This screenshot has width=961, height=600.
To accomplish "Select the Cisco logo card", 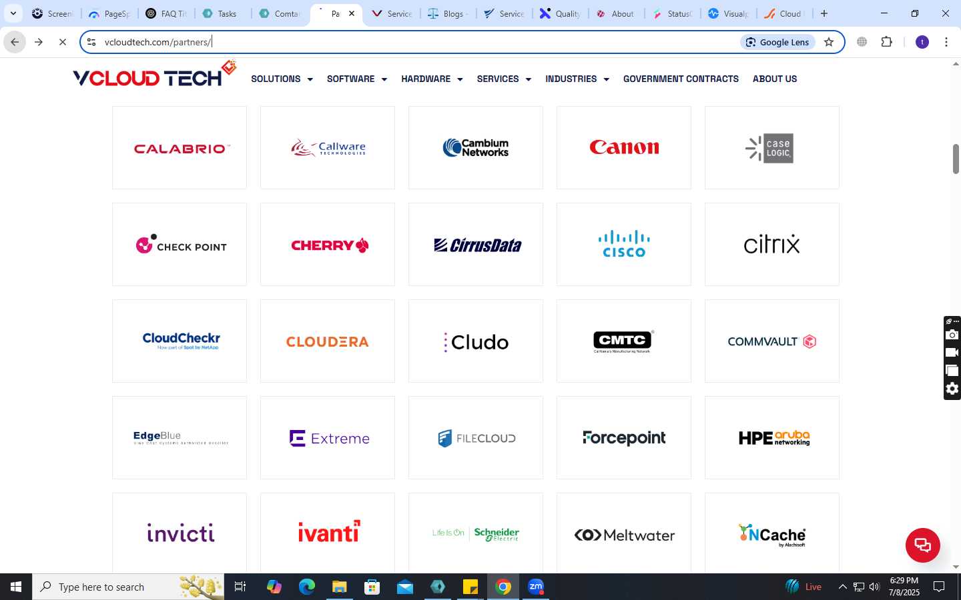I will (x=624, y=244).
